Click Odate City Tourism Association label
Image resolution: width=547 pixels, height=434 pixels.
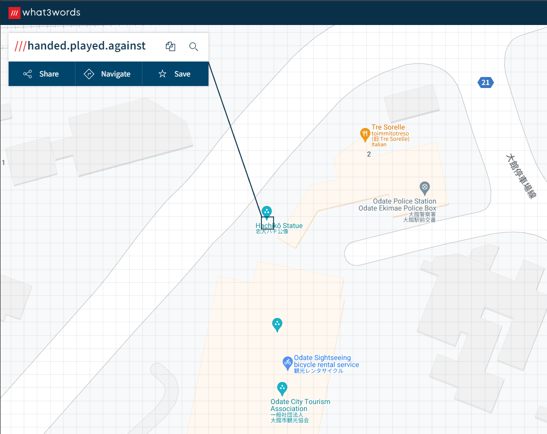pyautogui.click(x=300, y=405)
